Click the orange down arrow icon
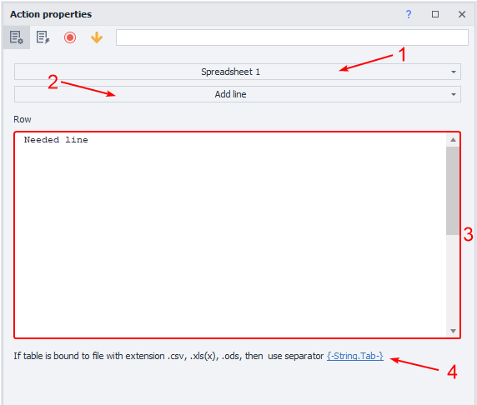 97,37
